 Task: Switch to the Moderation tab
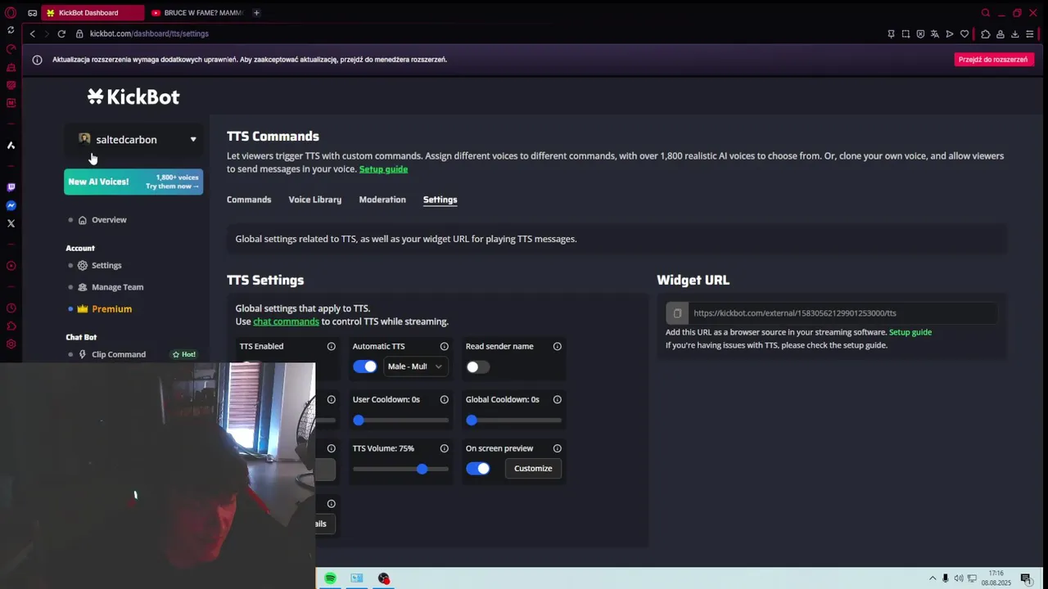(382, 200)
